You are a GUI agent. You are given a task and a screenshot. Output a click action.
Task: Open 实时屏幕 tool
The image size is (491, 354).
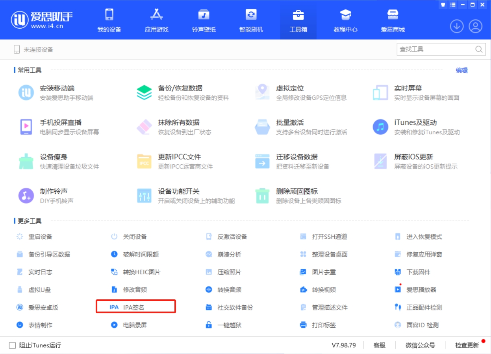[x=416, y=93]
